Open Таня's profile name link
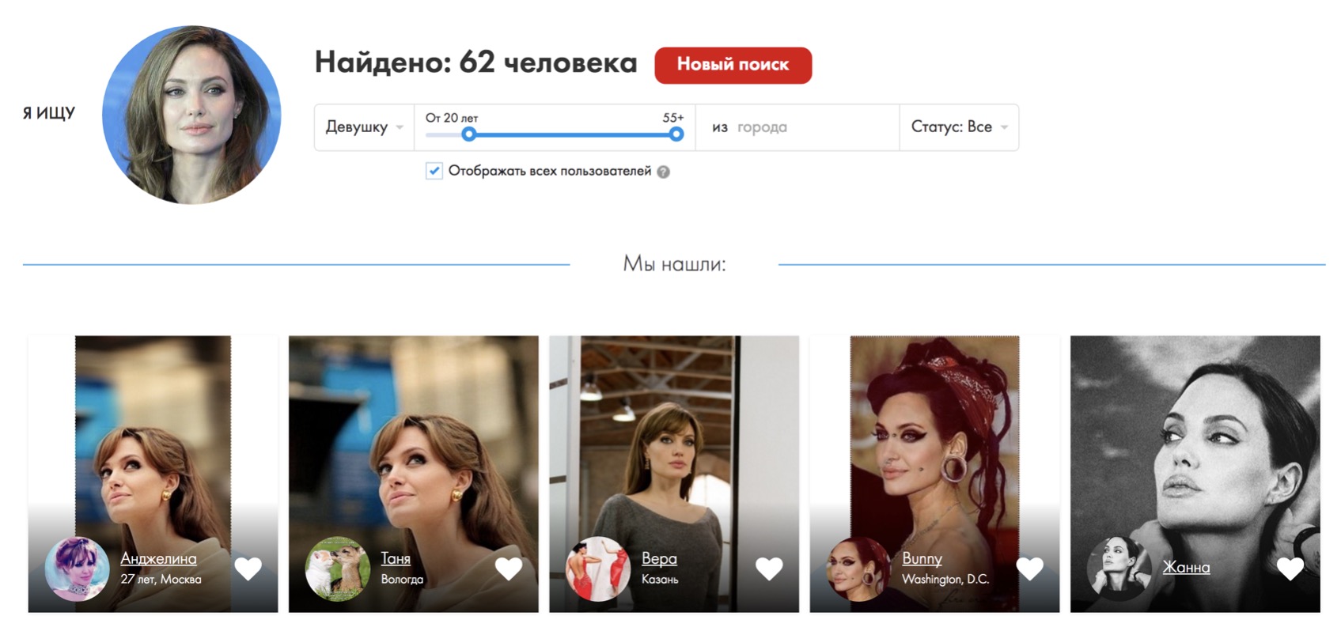This screenshot has height=631, width=1341. [396, 558]
